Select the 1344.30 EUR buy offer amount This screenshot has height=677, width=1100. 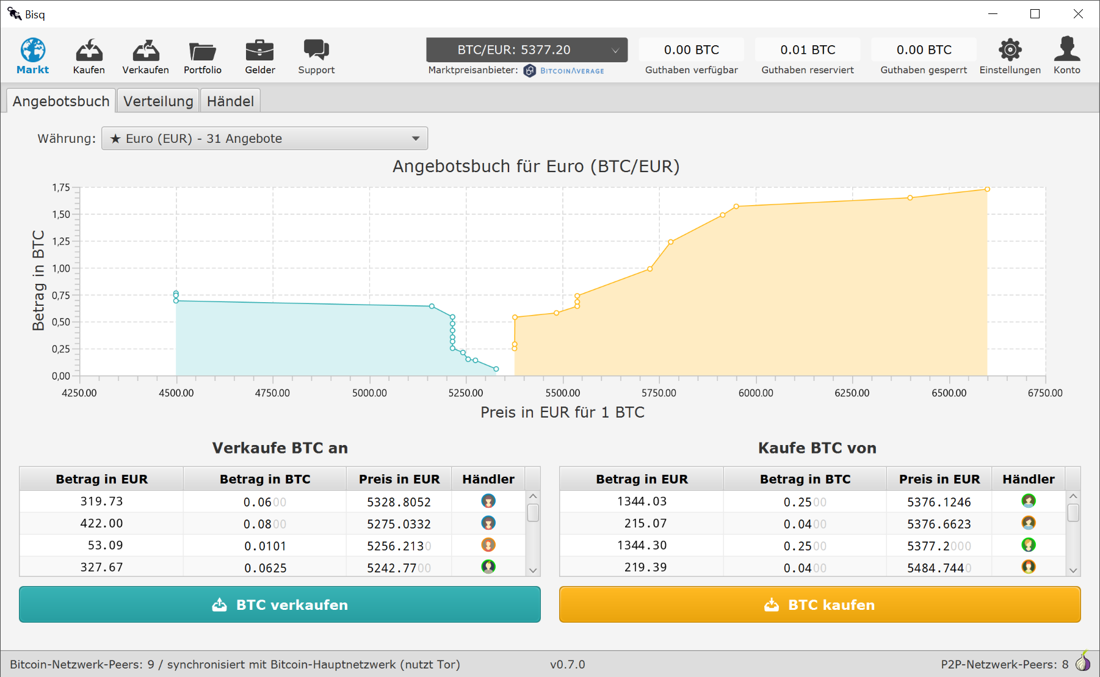tap(642, 545)
